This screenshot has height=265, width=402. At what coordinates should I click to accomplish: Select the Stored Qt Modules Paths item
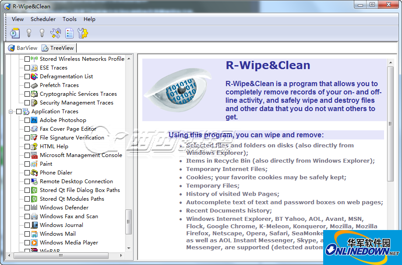(x=72, y=199)
